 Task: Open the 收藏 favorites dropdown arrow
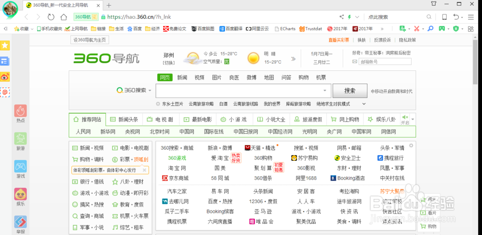32,29
